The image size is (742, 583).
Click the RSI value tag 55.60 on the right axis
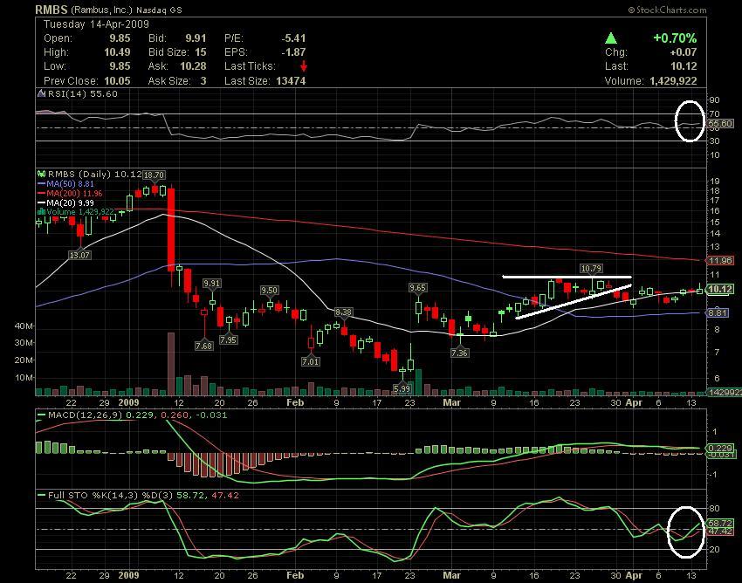[720, 124]
